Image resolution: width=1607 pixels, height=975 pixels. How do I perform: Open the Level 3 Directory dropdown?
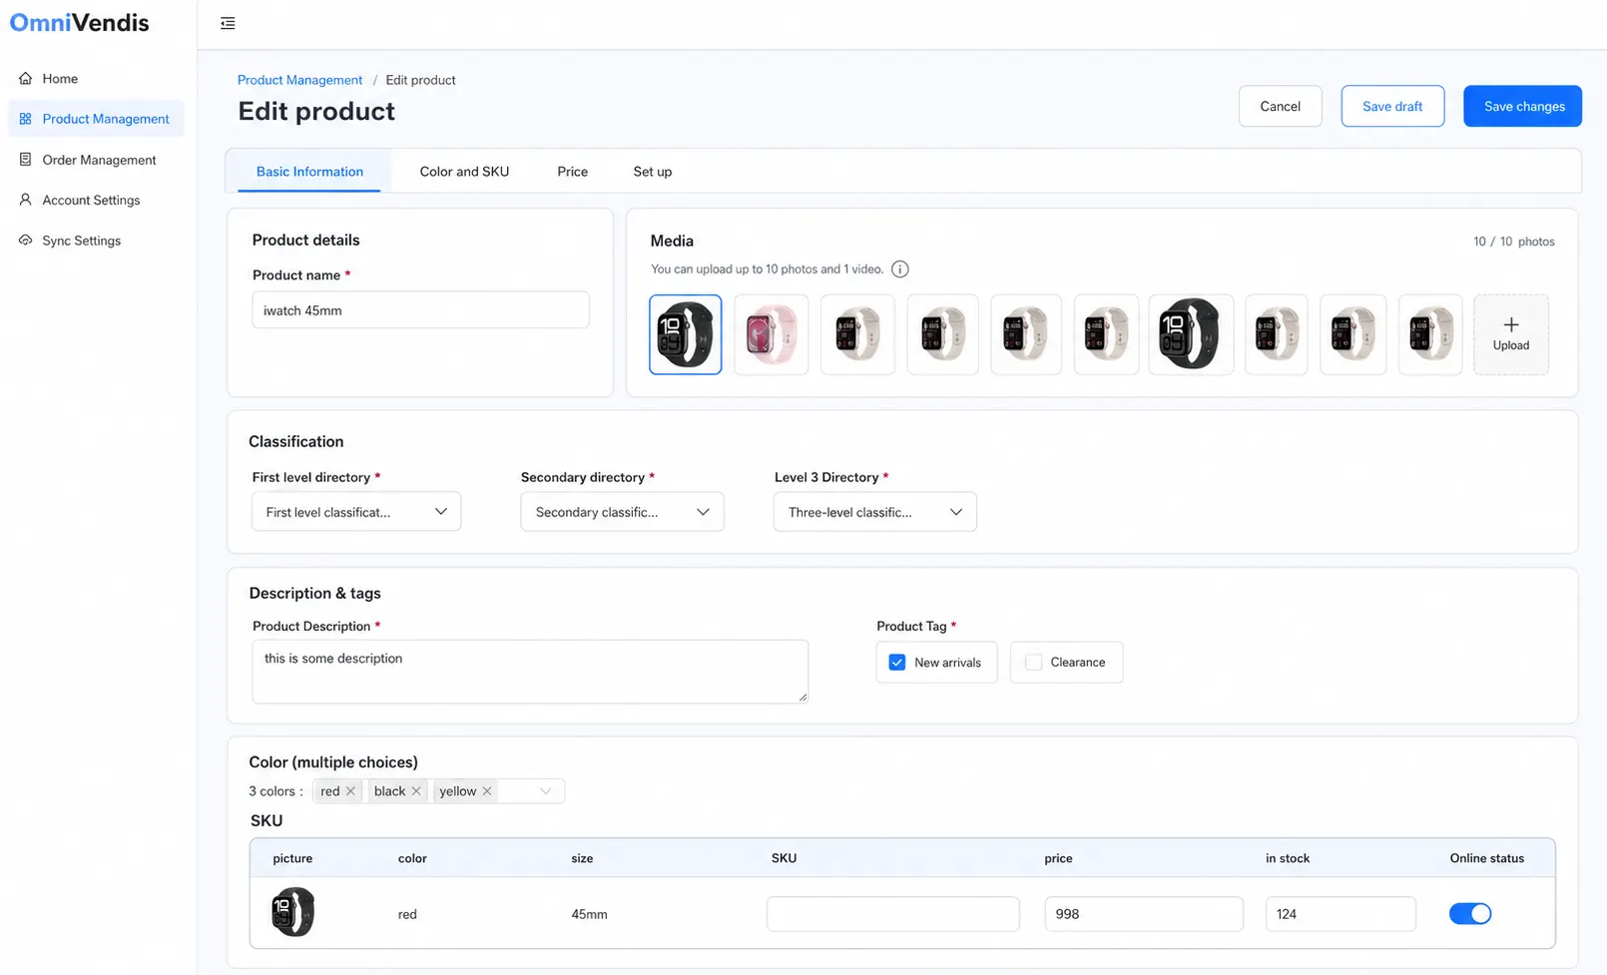coord(874,512)
